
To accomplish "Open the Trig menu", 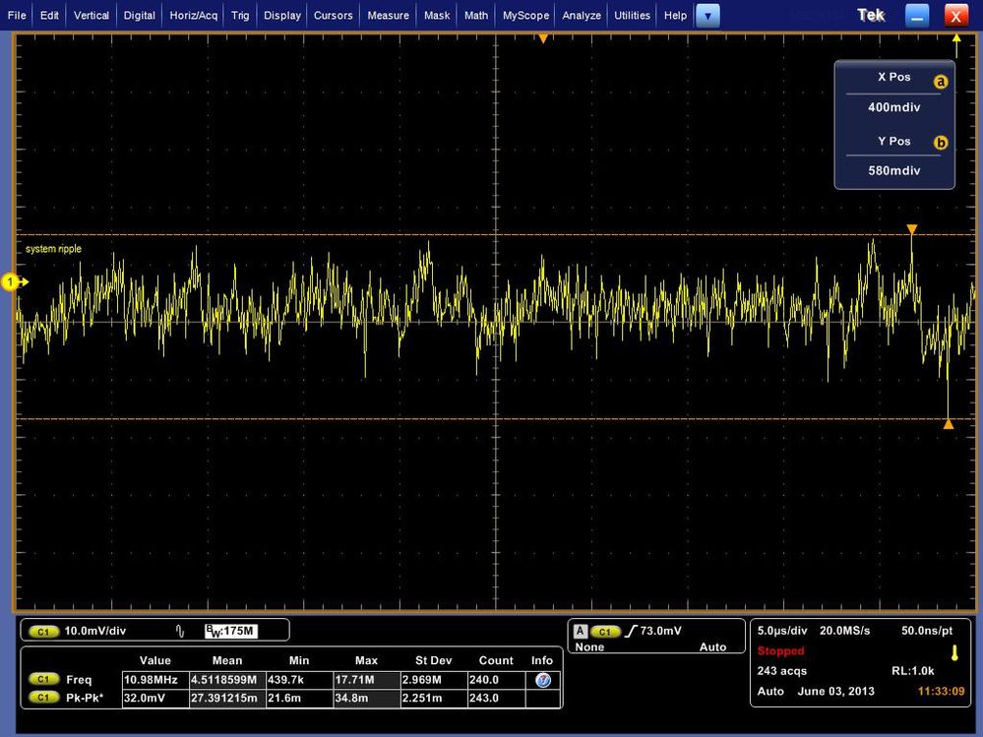I will click(x=239, y=15).
